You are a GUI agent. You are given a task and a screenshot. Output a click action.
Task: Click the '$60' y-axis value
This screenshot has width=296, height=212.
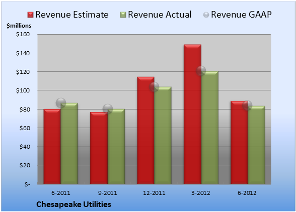[25, 128]
